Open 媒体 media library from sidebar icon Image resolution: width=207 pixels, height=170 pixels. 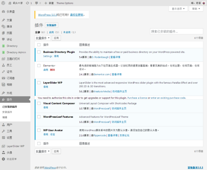(x=3, y=27)
